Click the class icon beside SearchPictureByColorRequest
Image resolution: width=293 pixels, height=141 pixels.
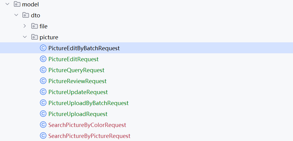(43, 125)
